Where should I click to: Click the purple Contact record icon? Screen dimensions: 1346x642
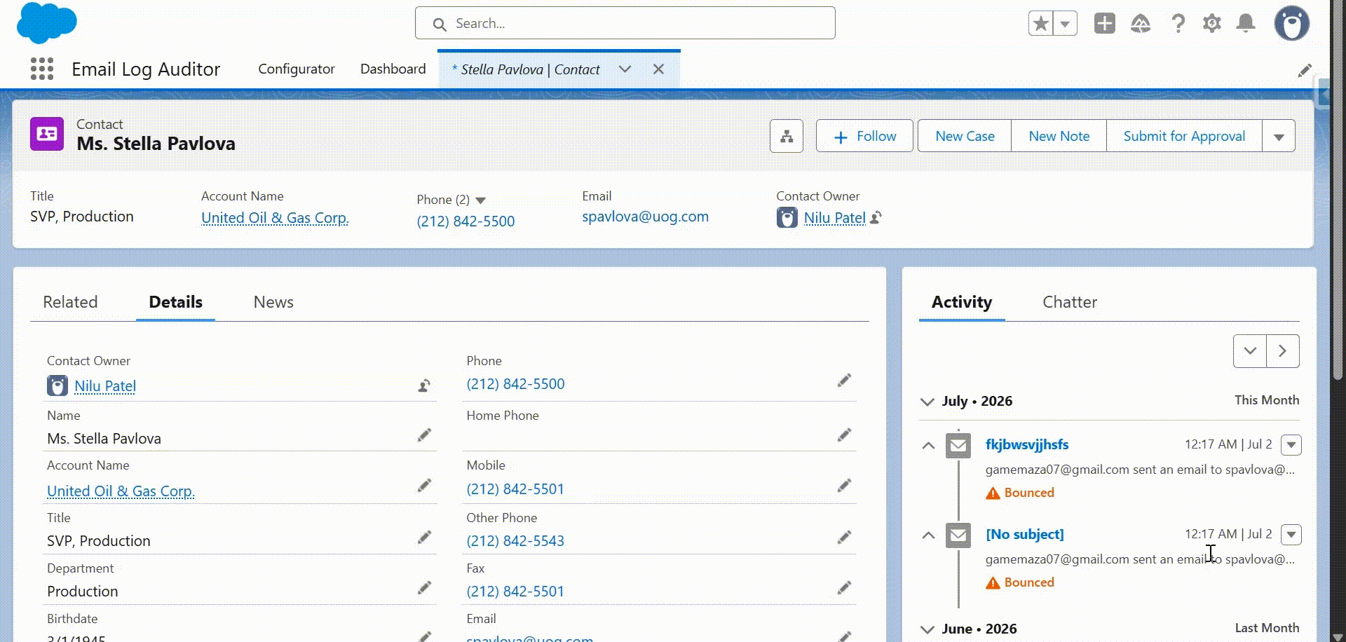click(x=47, y=134)
